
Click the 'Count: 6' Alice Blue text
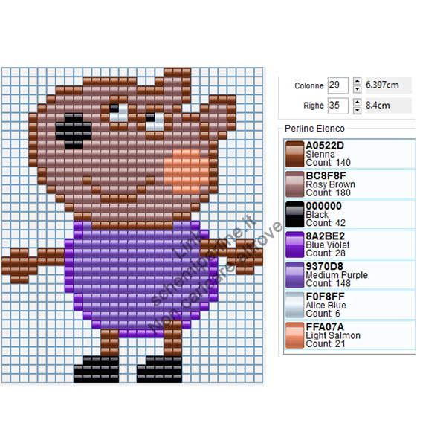pyautogui.click(x=323, y=314)
